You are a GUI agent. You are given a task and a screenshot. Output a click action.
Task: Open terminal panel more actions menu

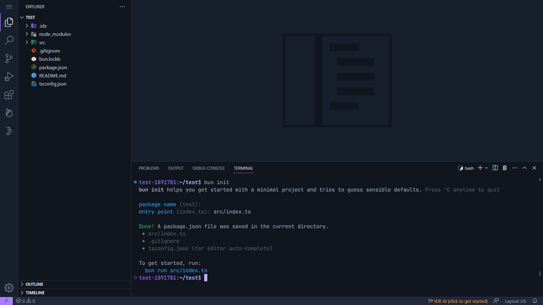pos(515,168)
